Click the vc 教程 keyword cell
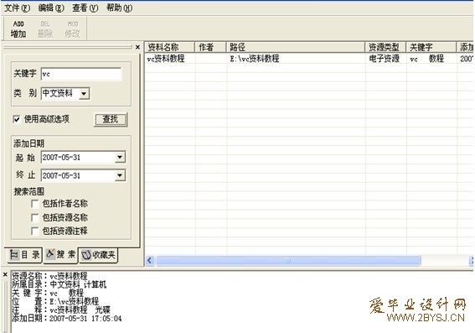Viewport: 475px width, 333px height. [x=427, y=58]
